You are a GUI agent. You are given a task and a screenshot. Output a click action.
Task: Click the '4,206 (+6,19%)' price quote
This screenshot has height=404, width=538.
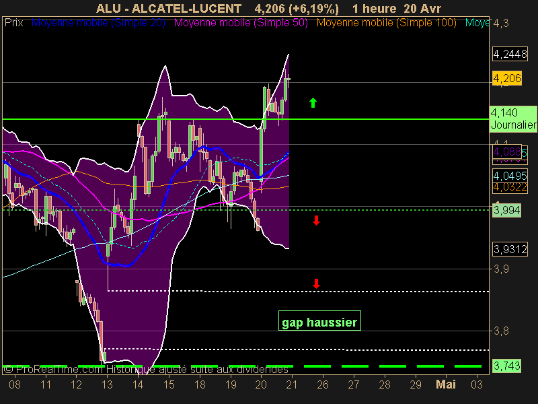tap(297, 8)
